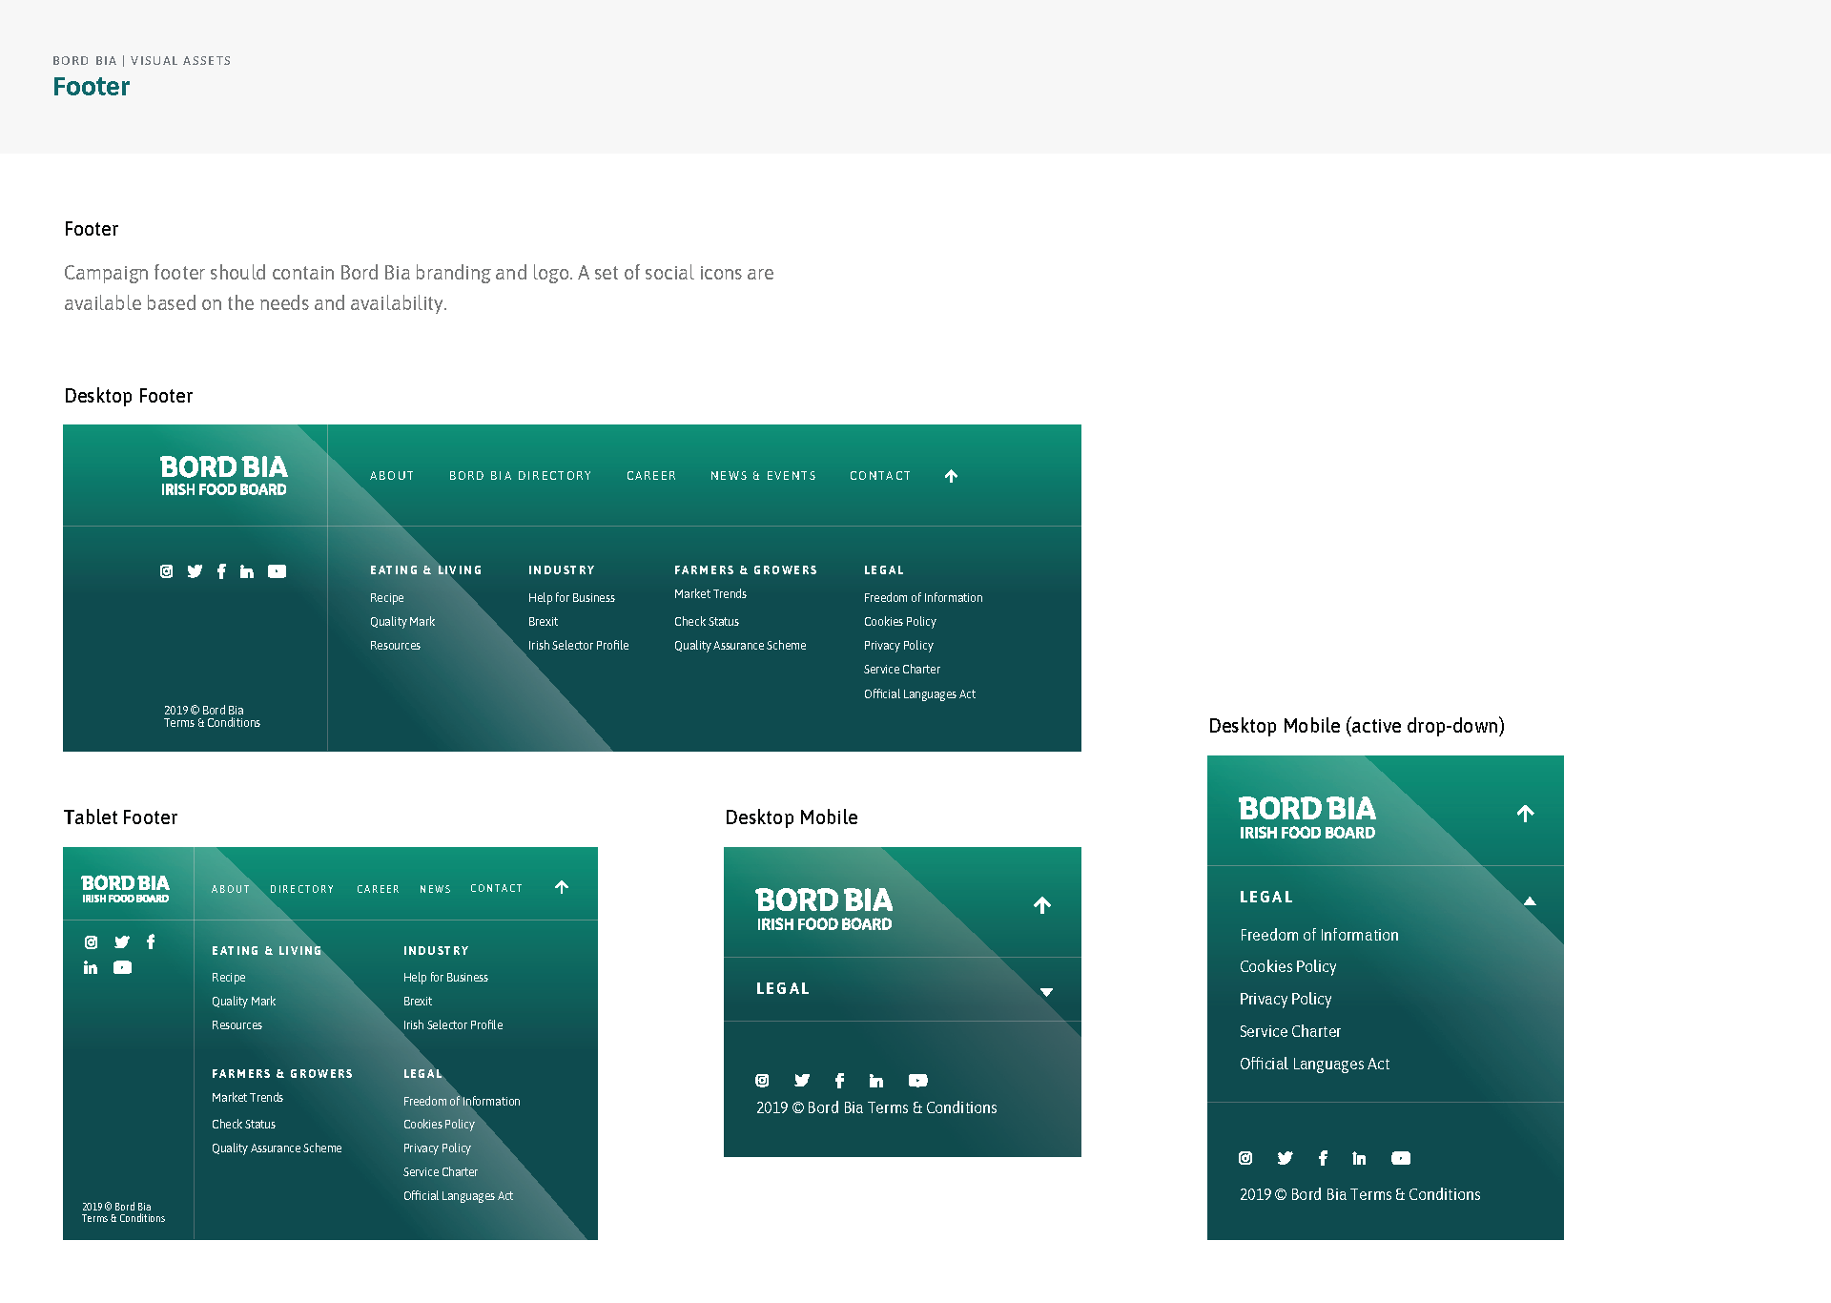Open Service Charter in active drop-down footer
This screenshot has height=1303, width=1831.
coord(1289,1032)
